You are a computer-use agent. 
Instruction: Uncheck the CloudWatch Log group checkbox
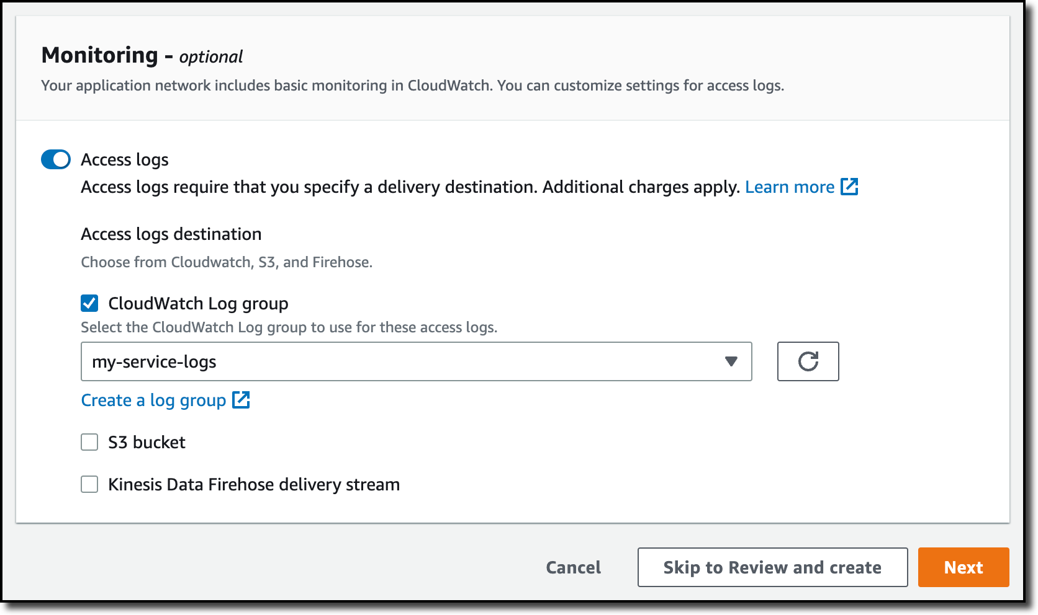(89, 303)
